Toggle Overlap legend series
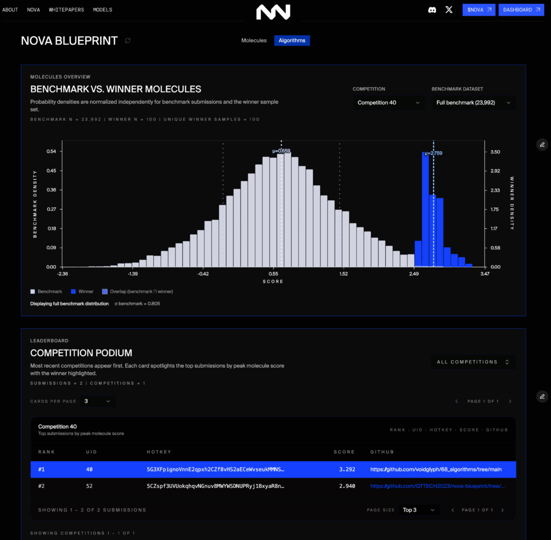 (x=137, y=291)
